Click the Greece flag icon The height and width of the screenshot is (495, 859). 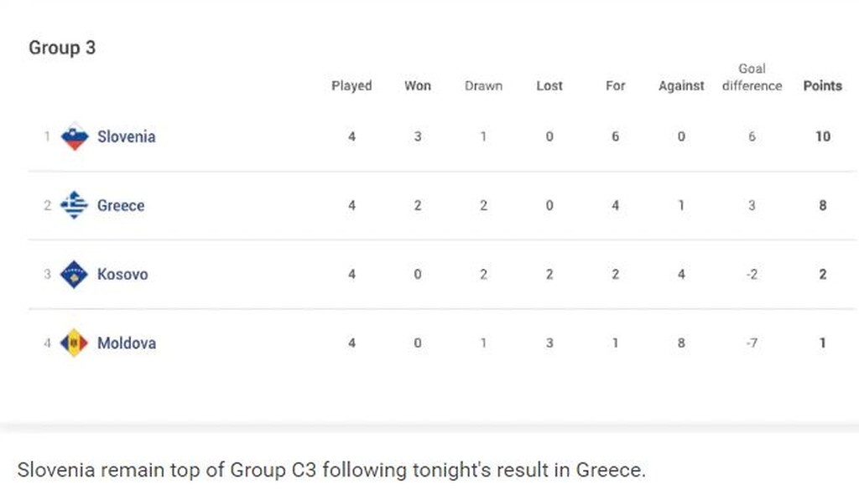pyautogui.click(x=75, y=205)
